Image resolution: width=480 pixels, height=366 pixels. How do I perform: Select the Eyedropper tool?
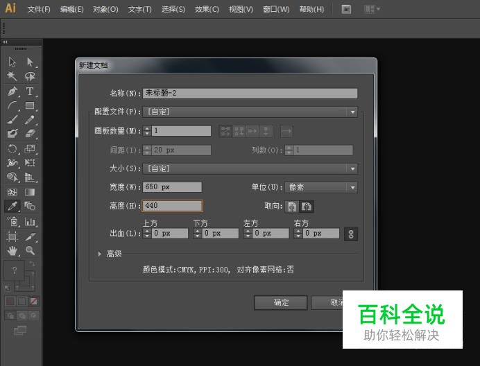(12, 206)
